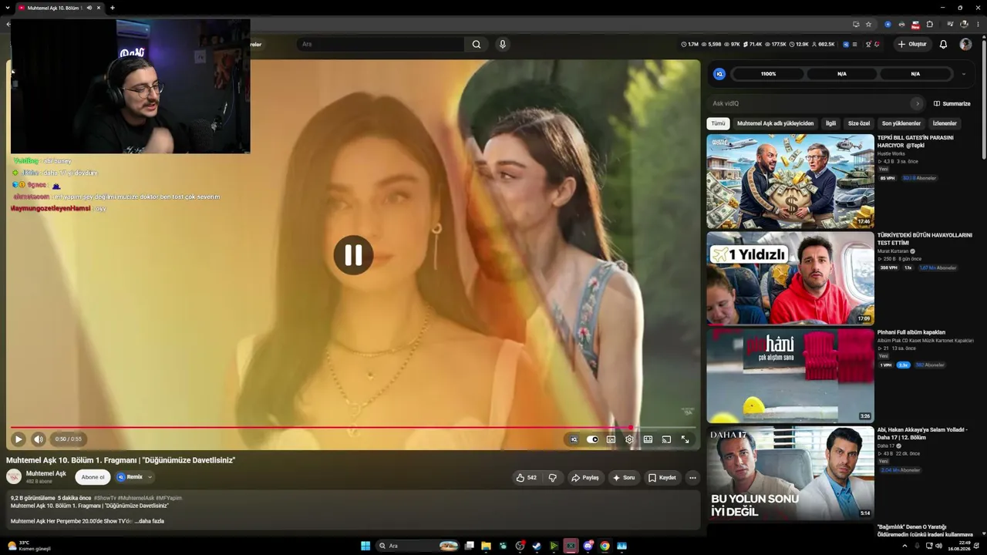
Task: Open Google Chrome from the taskbar
Action: click(x=605, y=546)
